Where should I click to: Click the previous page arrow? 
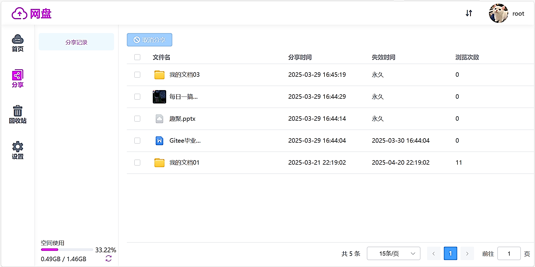click(x=434, y=253)
